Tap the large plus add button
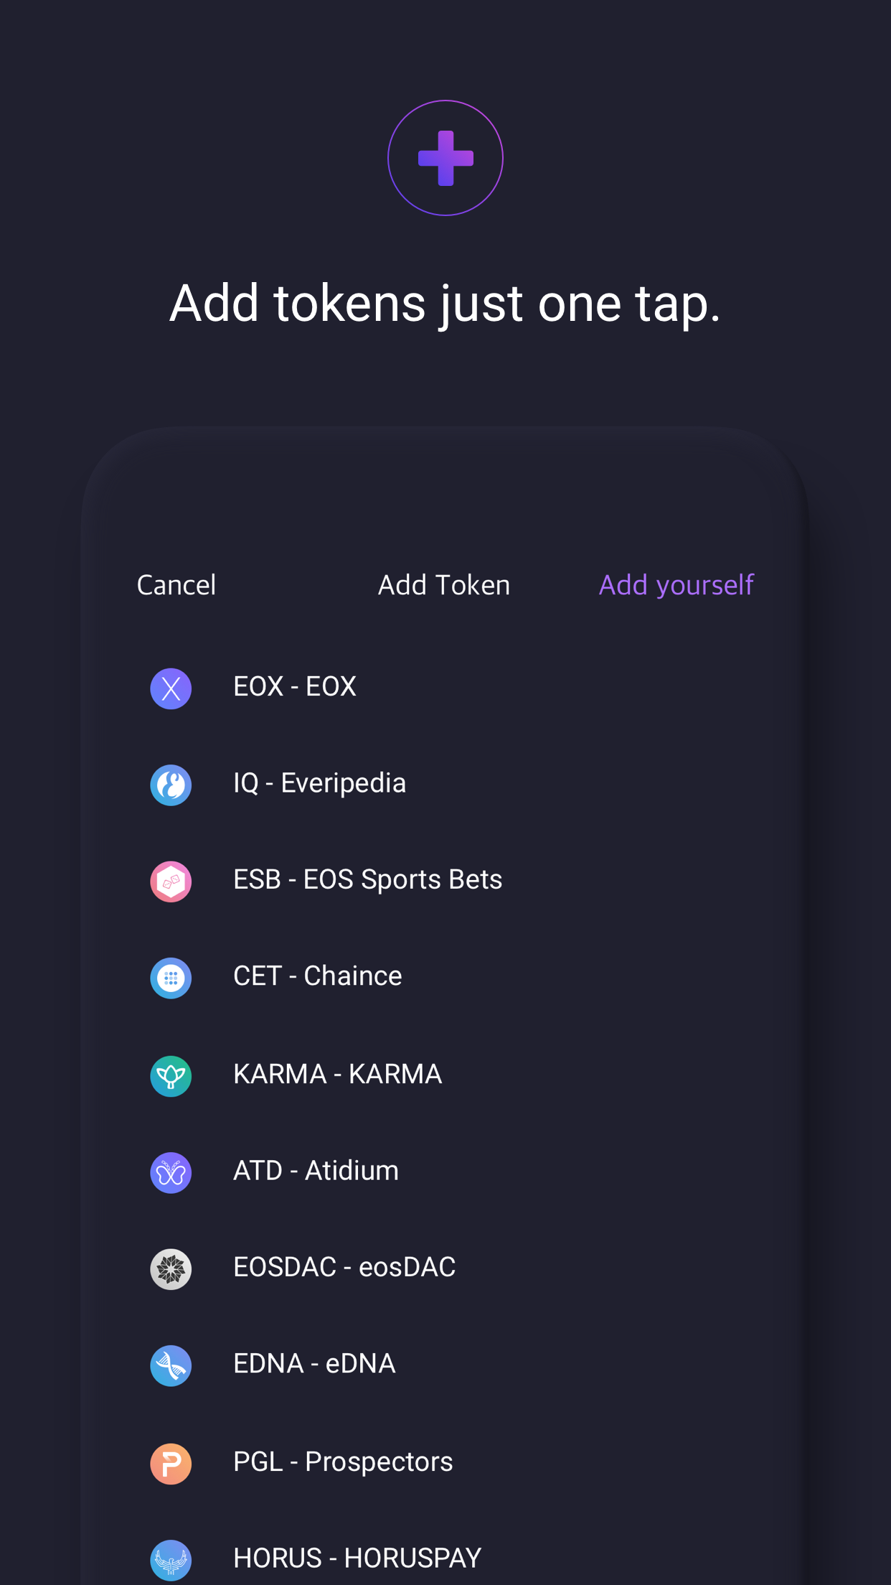 point(445,157)
